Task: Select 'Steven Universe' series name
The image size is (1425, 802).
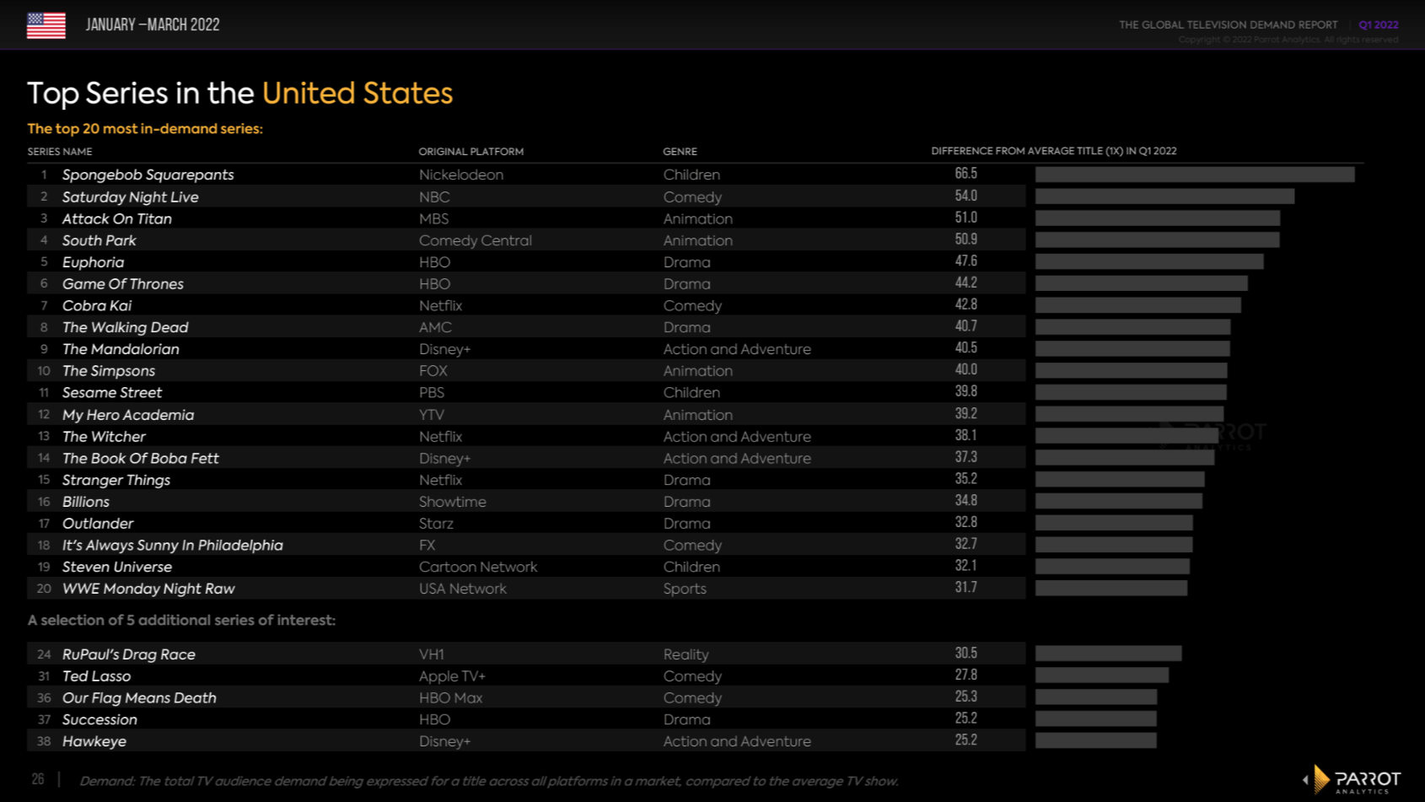Action: (x=117, y=567)
